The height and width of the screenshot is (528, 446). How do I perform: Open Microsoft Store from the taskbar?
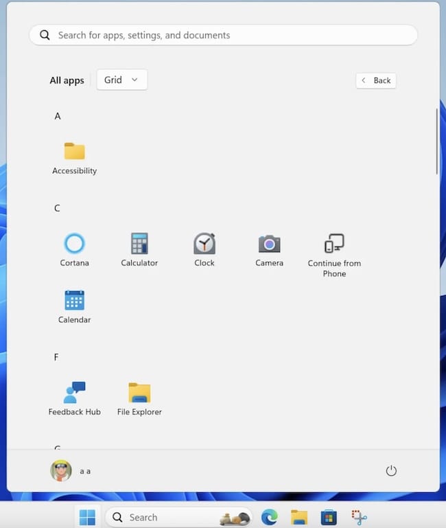click(329, 517)
